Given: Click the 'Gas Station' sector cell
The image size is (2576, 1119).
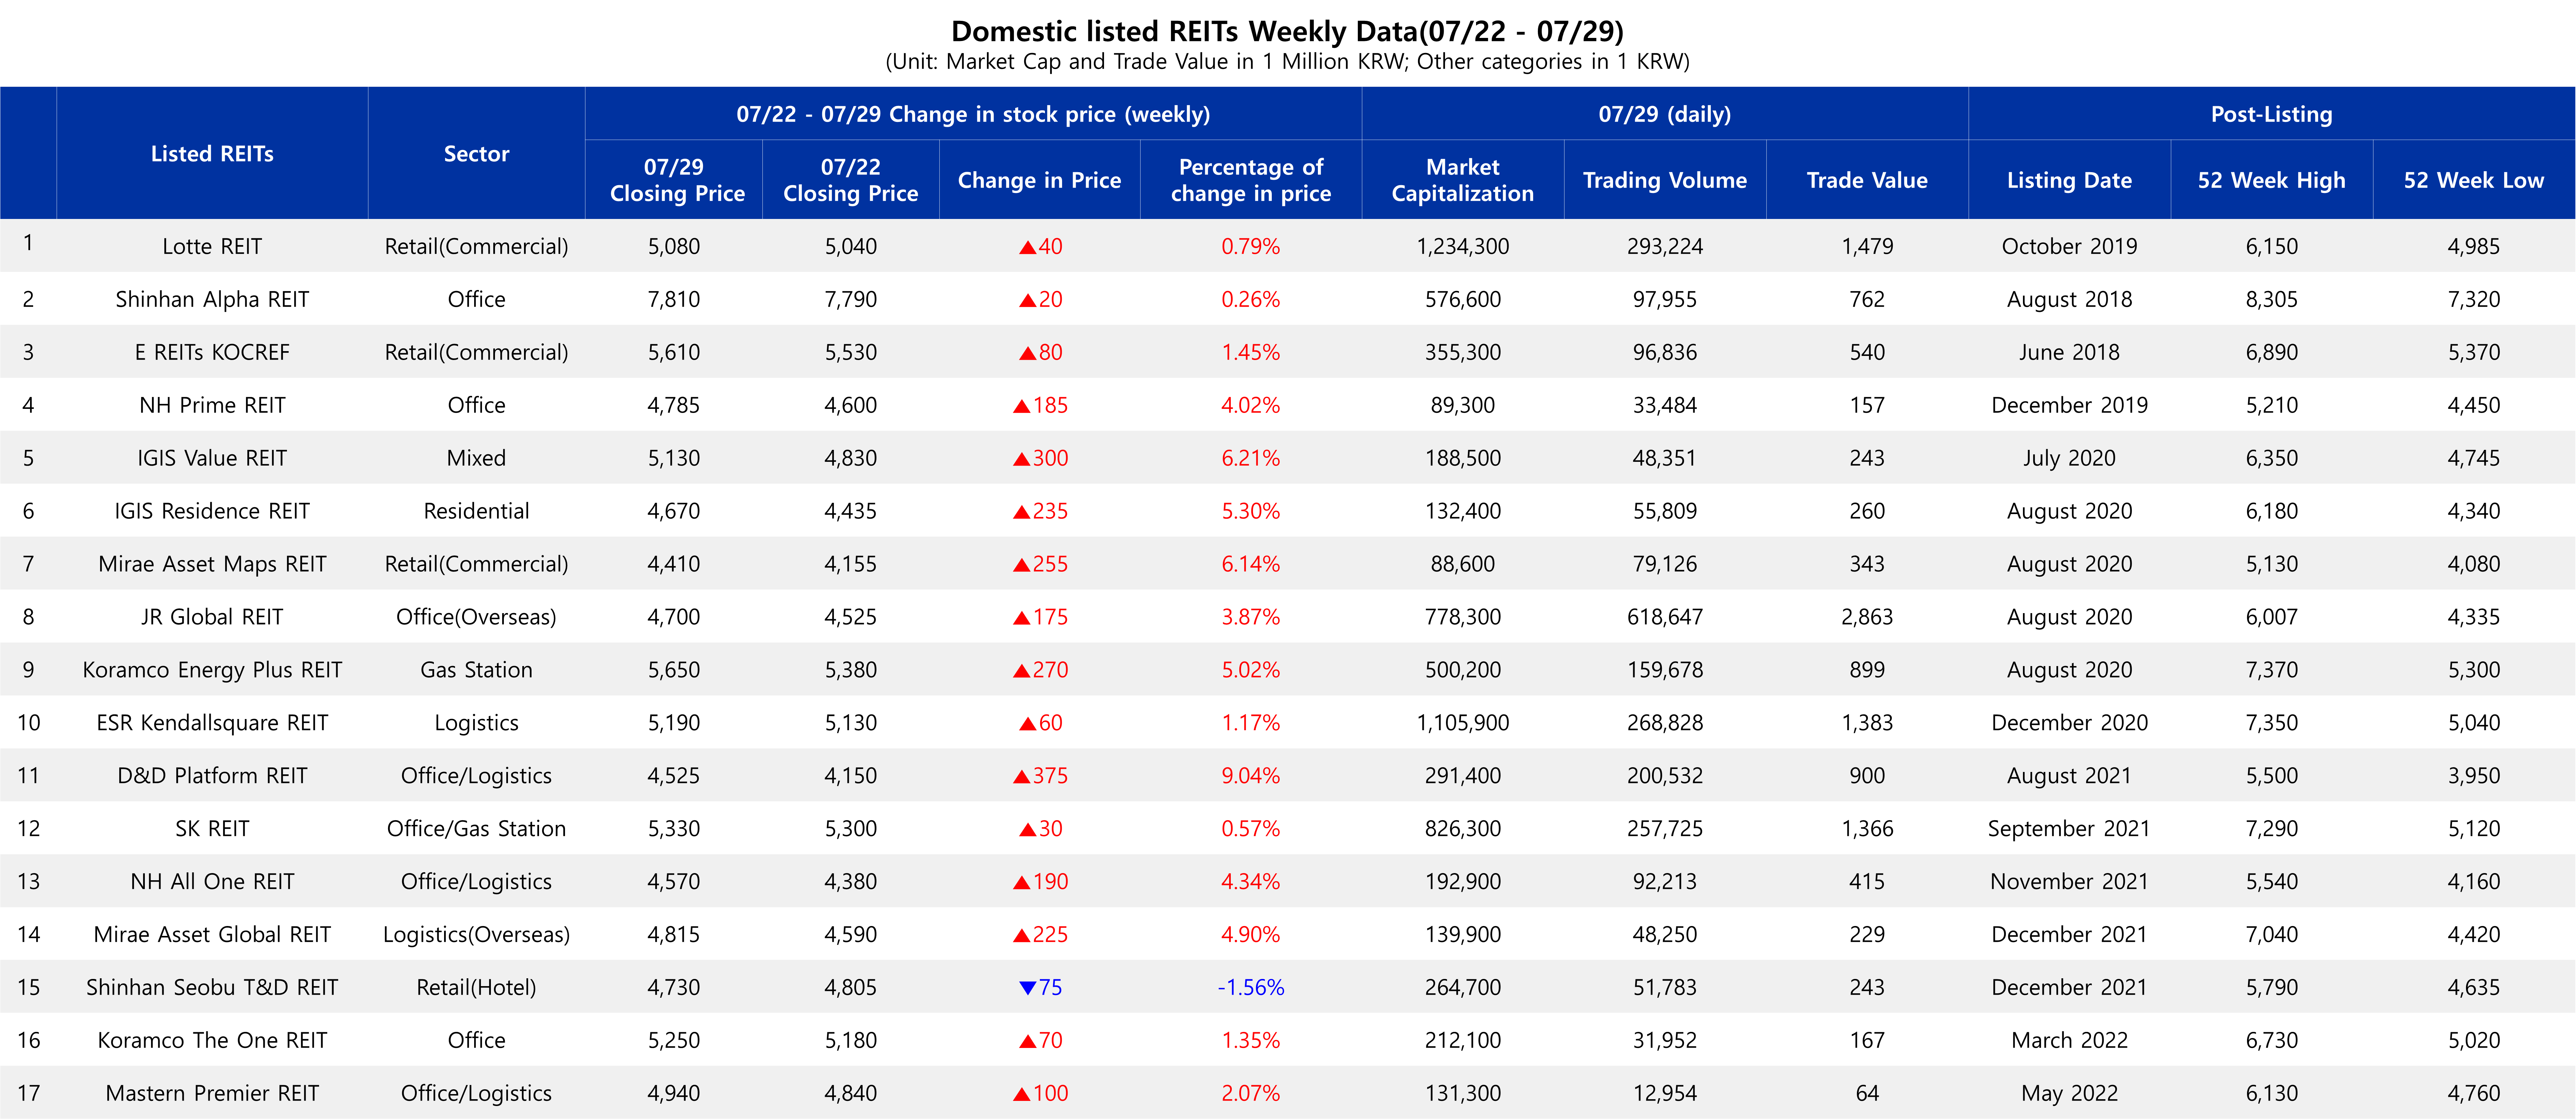Looking at the screenshot, I should pos(476,670).
